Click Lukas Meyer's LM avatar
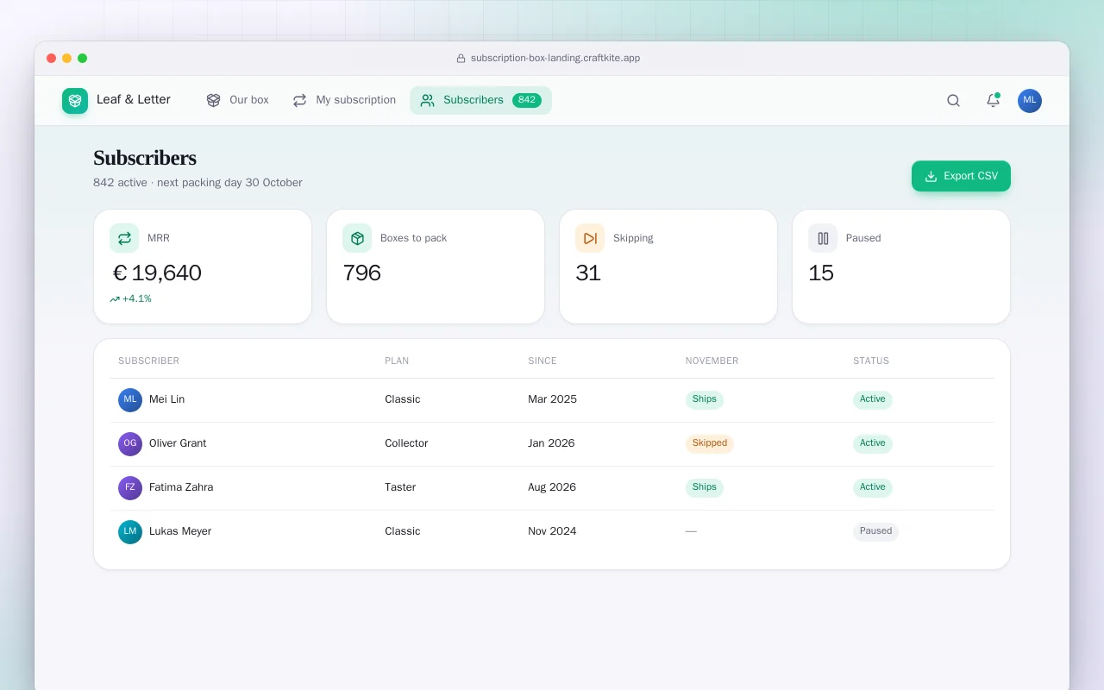Image resolution: width=1104 pixels, height=690 pixels. point(130,532)
